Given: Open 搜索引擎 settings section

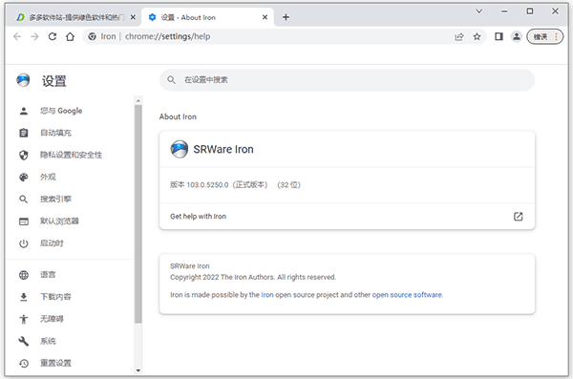Looking at the screenshot, I should click(70, 200).
